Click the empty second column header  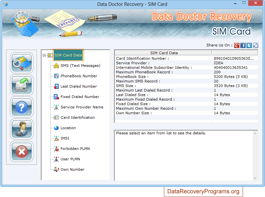[235, 53]
